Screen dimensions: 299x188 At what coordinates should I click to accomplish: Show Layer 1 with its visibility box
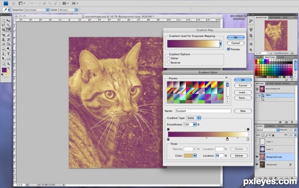tap(257, 149)
